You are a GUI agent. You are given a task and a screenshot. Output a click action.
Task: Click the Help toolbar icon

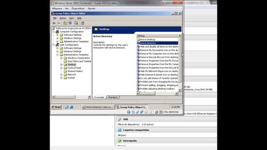(83, 23)
